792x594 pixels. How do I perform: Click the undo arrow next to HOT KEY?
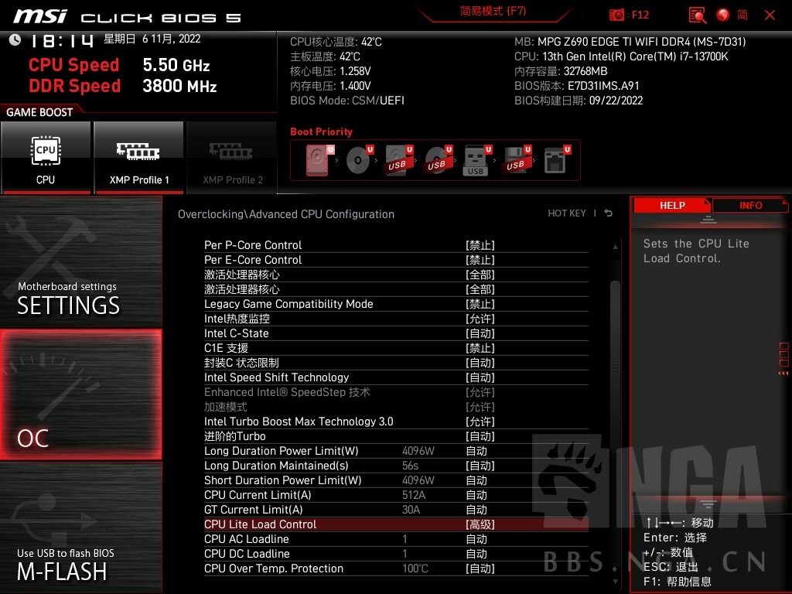tap(608, 213)
